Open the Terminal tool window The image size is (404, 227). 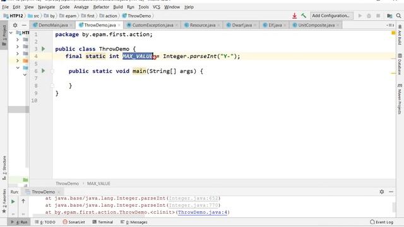(102, 222)
